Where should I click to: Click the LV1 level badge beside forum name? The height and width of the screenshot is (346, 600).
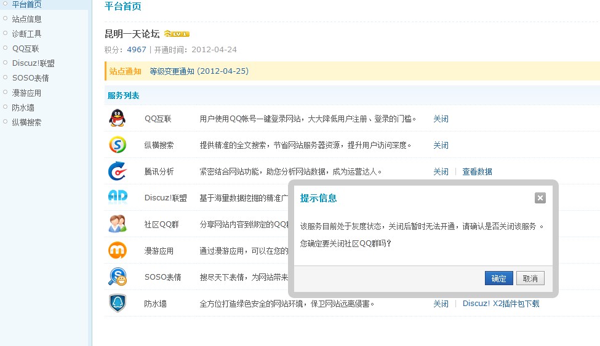[177, 34]
